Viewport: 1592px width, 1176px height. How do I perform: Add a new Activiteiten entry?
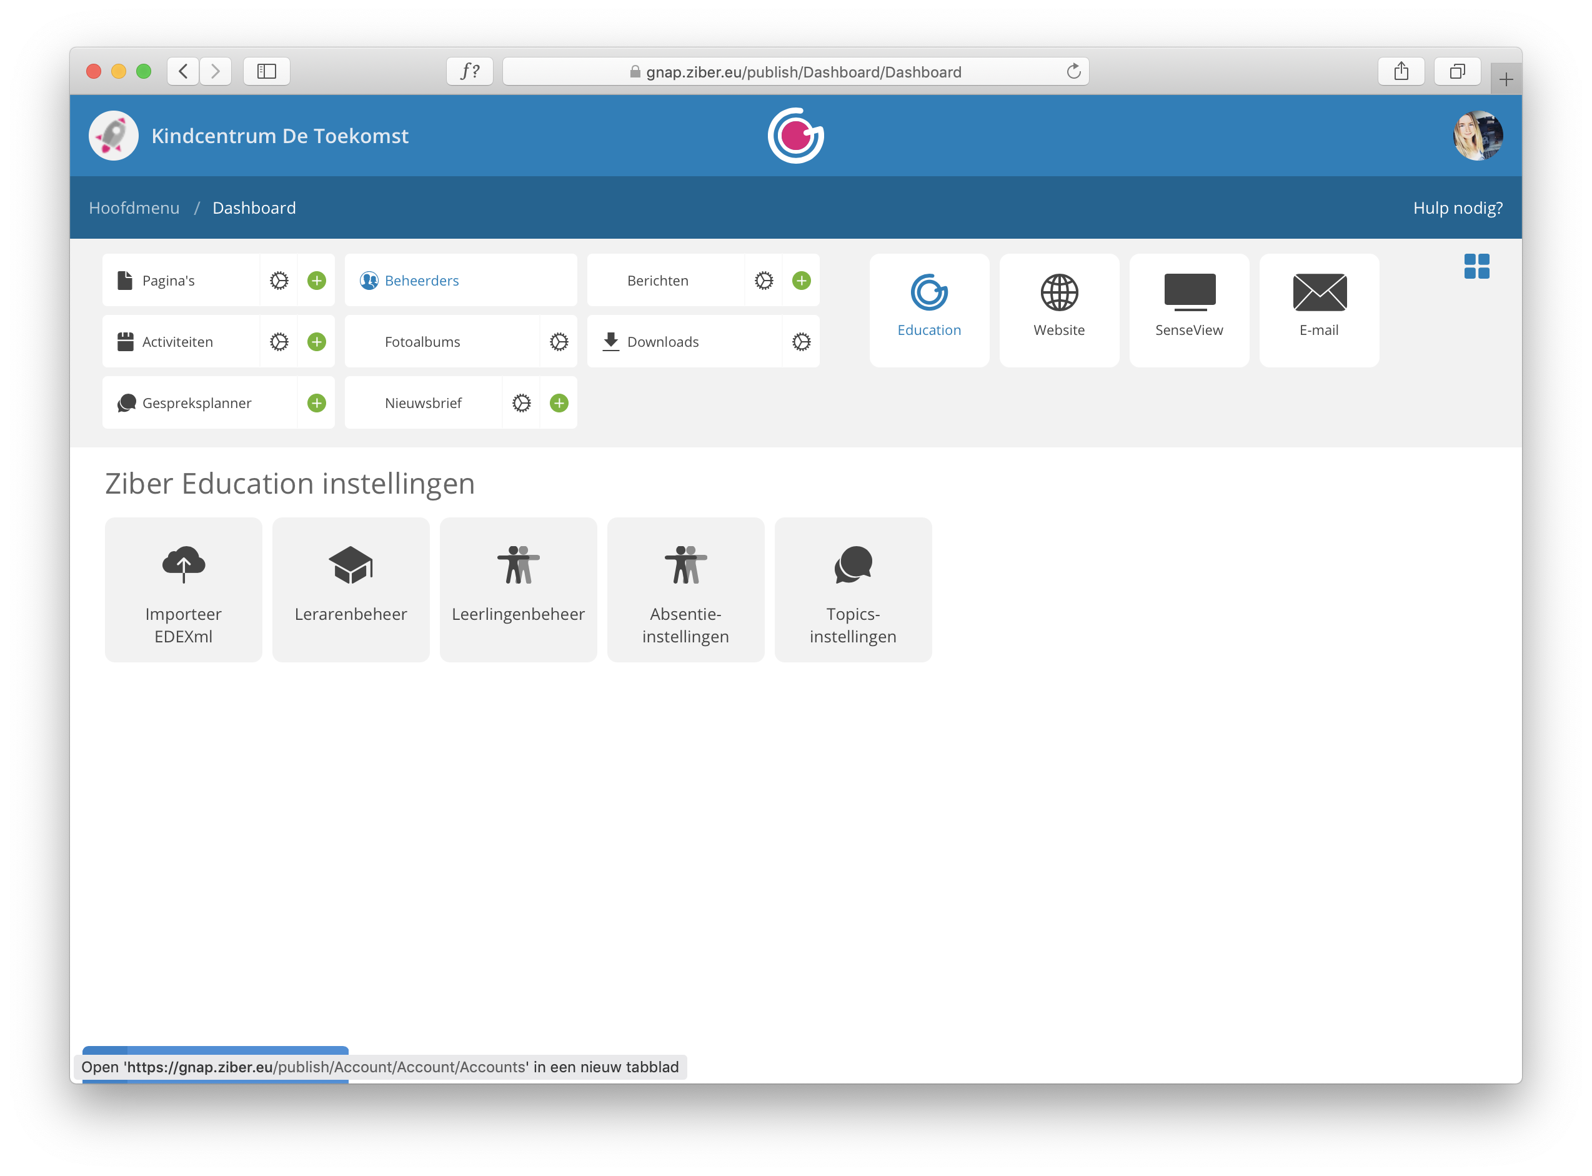coord(317,342)
